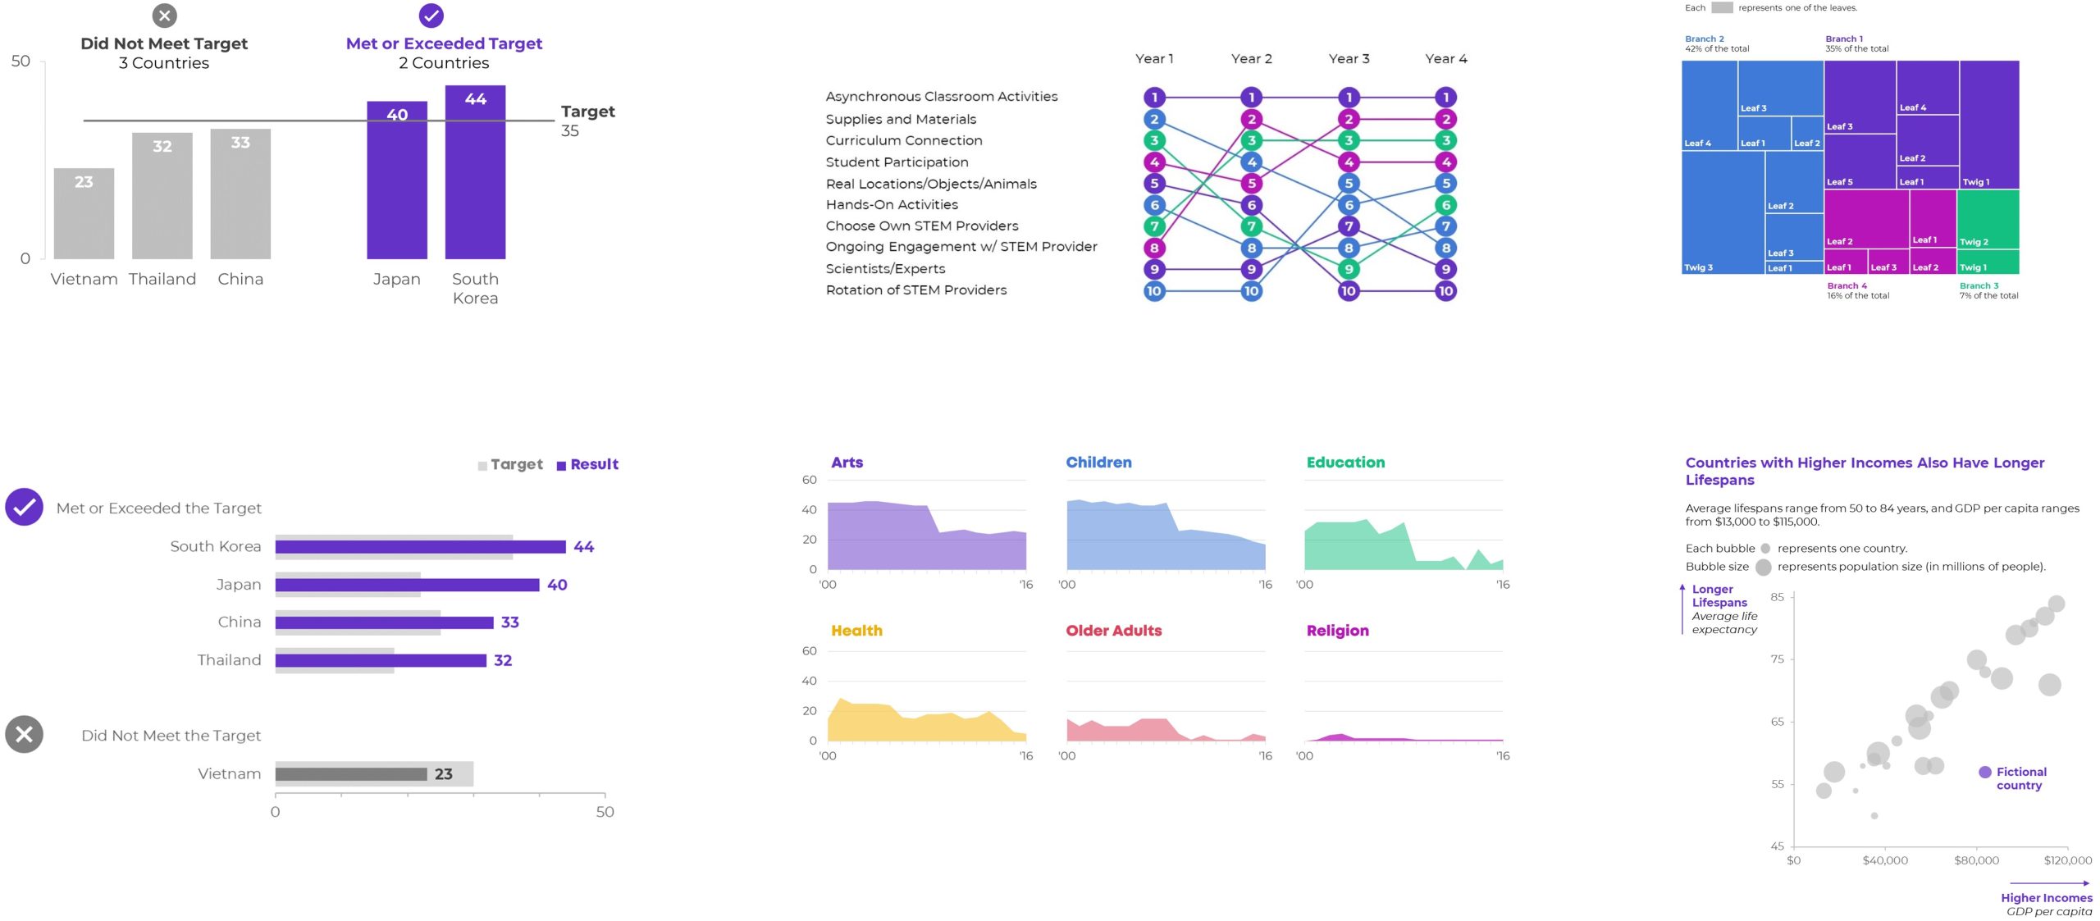Click the green Twig 2 treemap block

[x=1987, y=219]
